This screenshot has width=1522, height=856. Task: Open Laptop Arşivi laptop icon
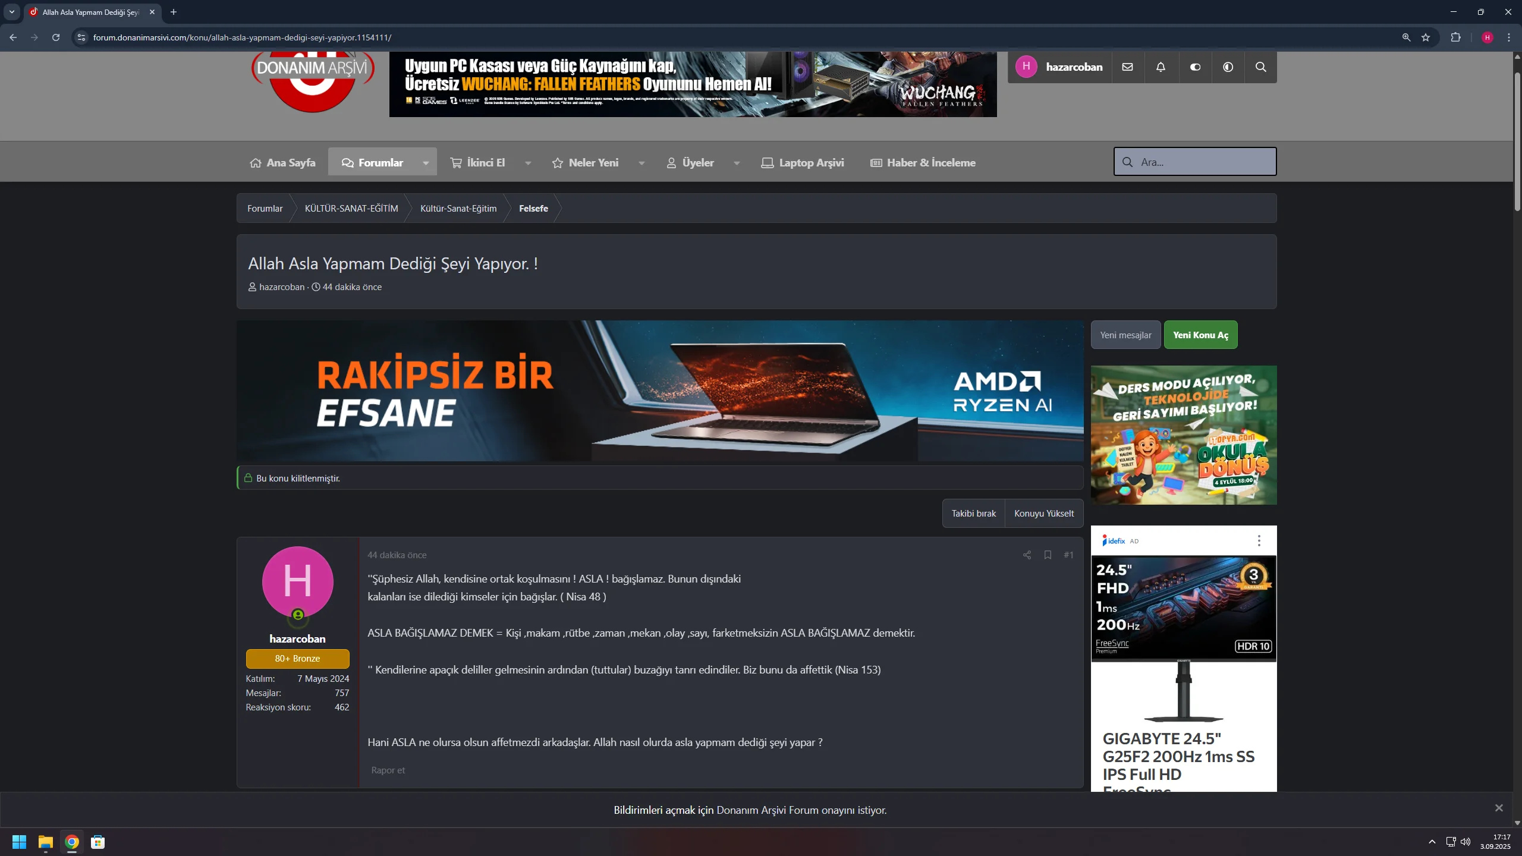(x=767, y=162)
